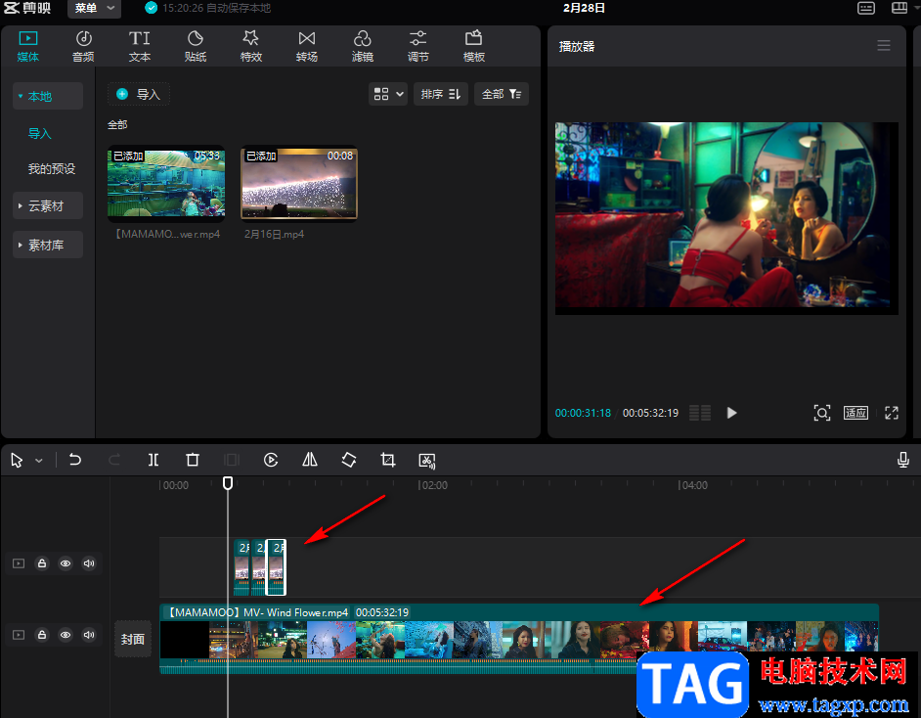Click the timeline playhead handle
The width and height of the screenshot is (921, 718).
pyautogui.click(x=228, y=483)
